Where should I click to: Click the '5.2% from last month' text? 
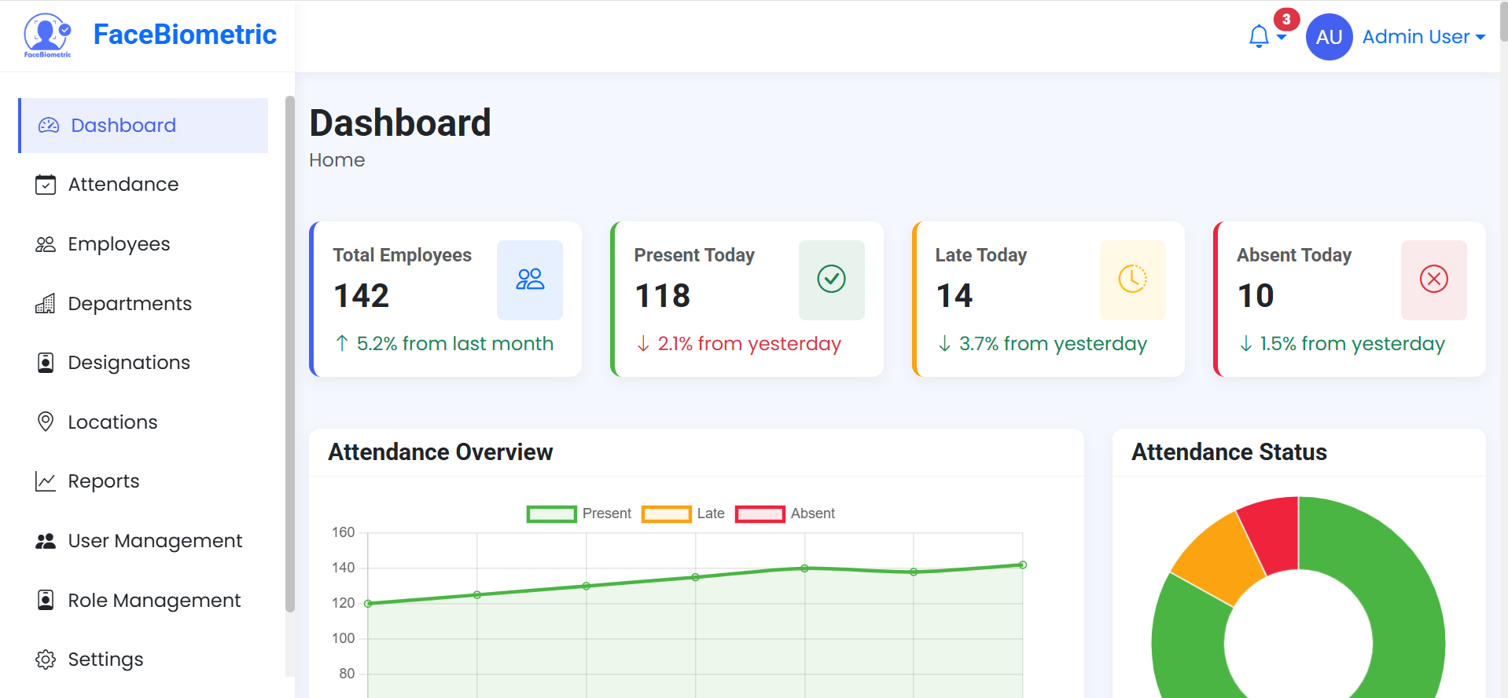click(x=455, y=344)
